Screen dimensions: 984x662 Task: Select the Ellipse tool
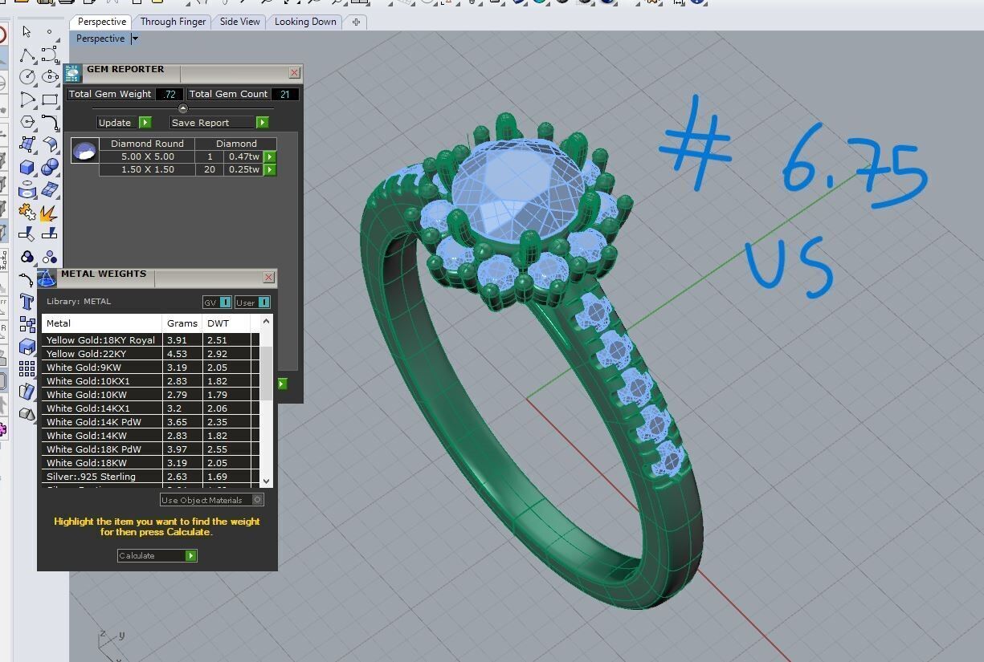50,77
